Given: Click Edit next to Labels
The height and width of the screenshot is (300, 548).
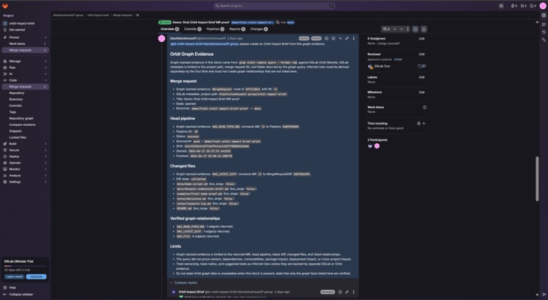Looking at the screenshot, I should coord(422,78).
